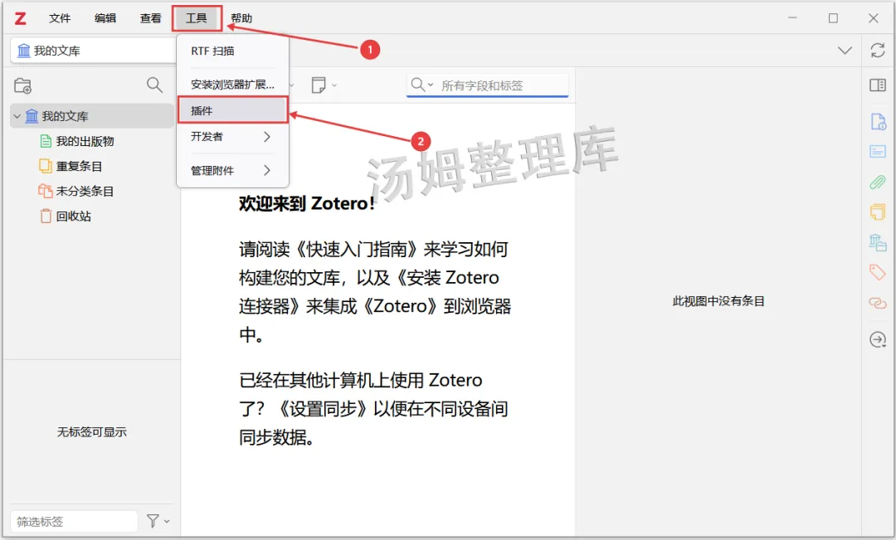Screen dimensions: 896x540
Task: Toggle the item pane layout icon
Action: (878, 85)
